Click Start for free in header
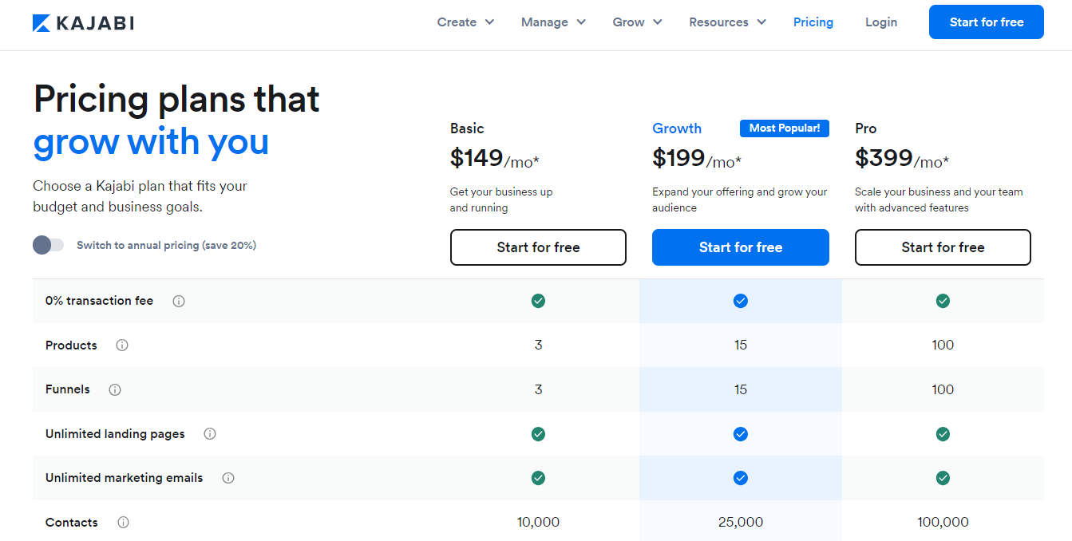This screenshot has height=541, width=1072. (x=986, y=22)
